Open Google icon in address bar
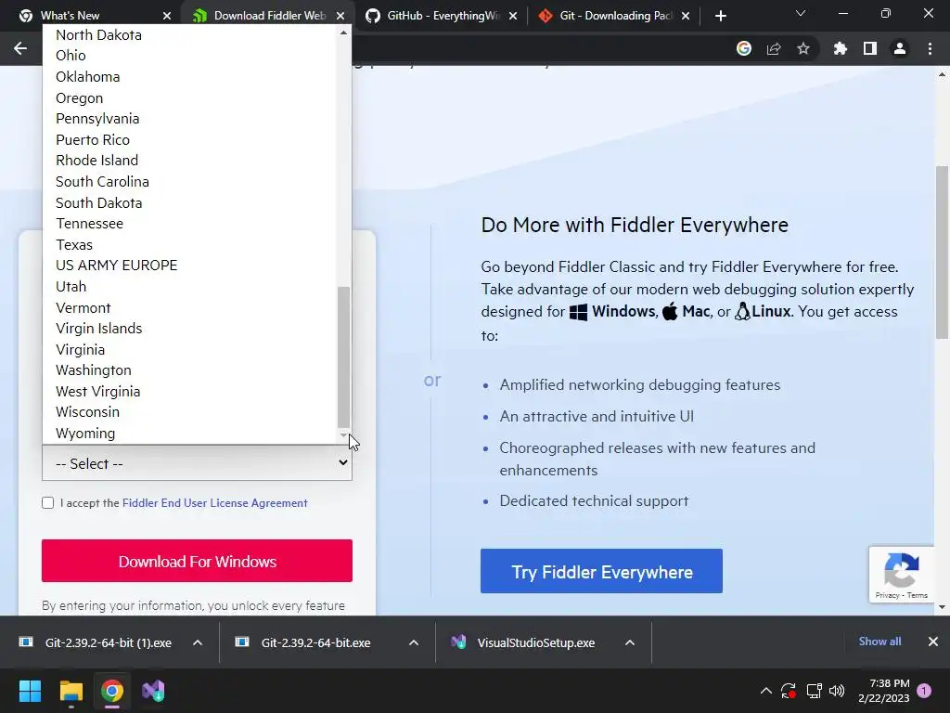 744,48
